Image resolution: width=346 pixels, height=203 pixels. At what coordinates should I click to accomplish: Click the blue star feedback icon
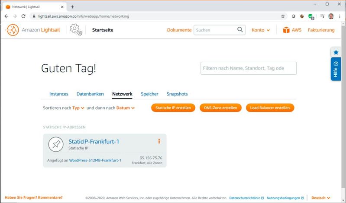(x=336, y=52)
